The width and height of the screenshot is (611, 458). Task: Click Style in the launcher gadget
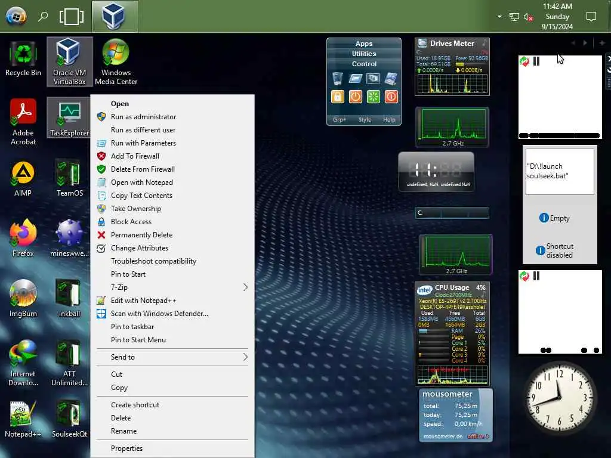coord(365,119)
